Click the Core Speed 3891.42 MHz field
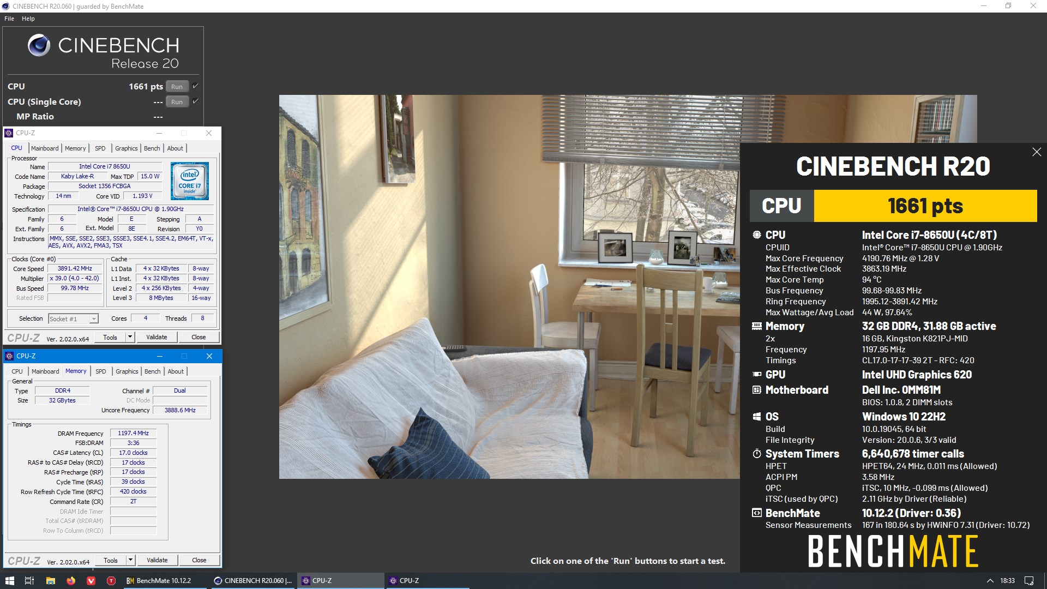The image size is (1047, 589). click(75, 268)
